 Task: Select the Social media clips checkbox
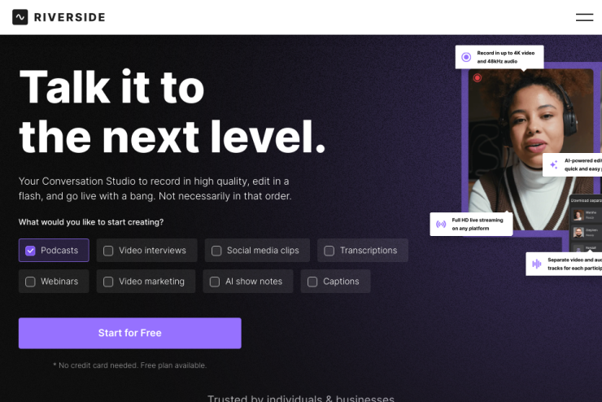[216, 251]
